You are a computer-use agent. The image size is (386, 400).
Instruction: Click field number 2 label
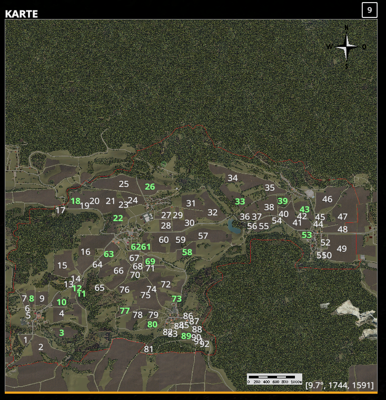click(x=41, y=347)
